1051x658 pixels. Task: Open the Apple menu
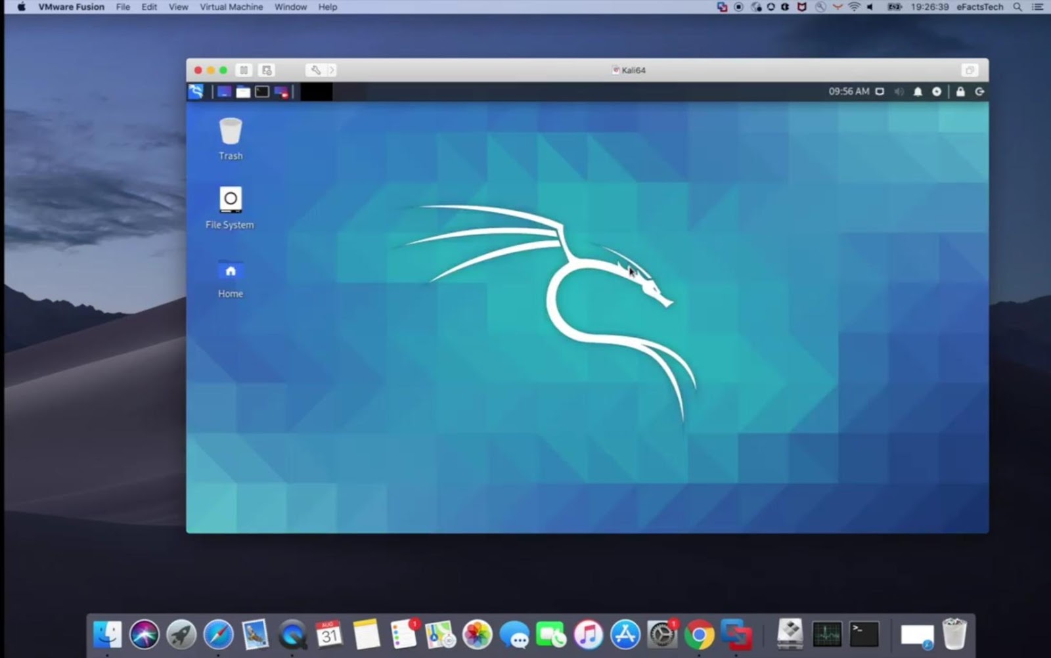[21, 7]
